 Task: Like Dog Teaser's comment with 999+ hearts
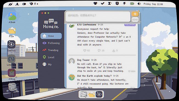click(x=129, y=71)
